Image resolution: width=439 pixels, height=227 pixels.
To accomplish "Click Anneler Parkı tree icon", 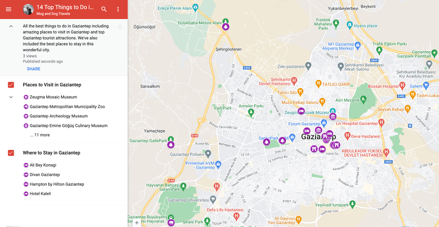I will (x=251, y=113).
